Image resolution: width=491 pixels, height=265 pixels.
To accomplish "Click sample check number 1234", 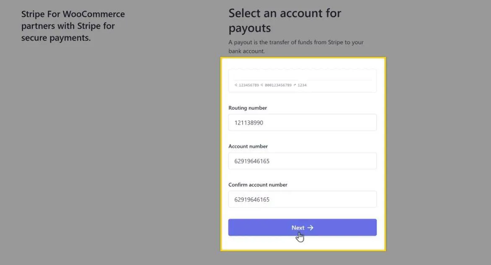I will point(302,85).
